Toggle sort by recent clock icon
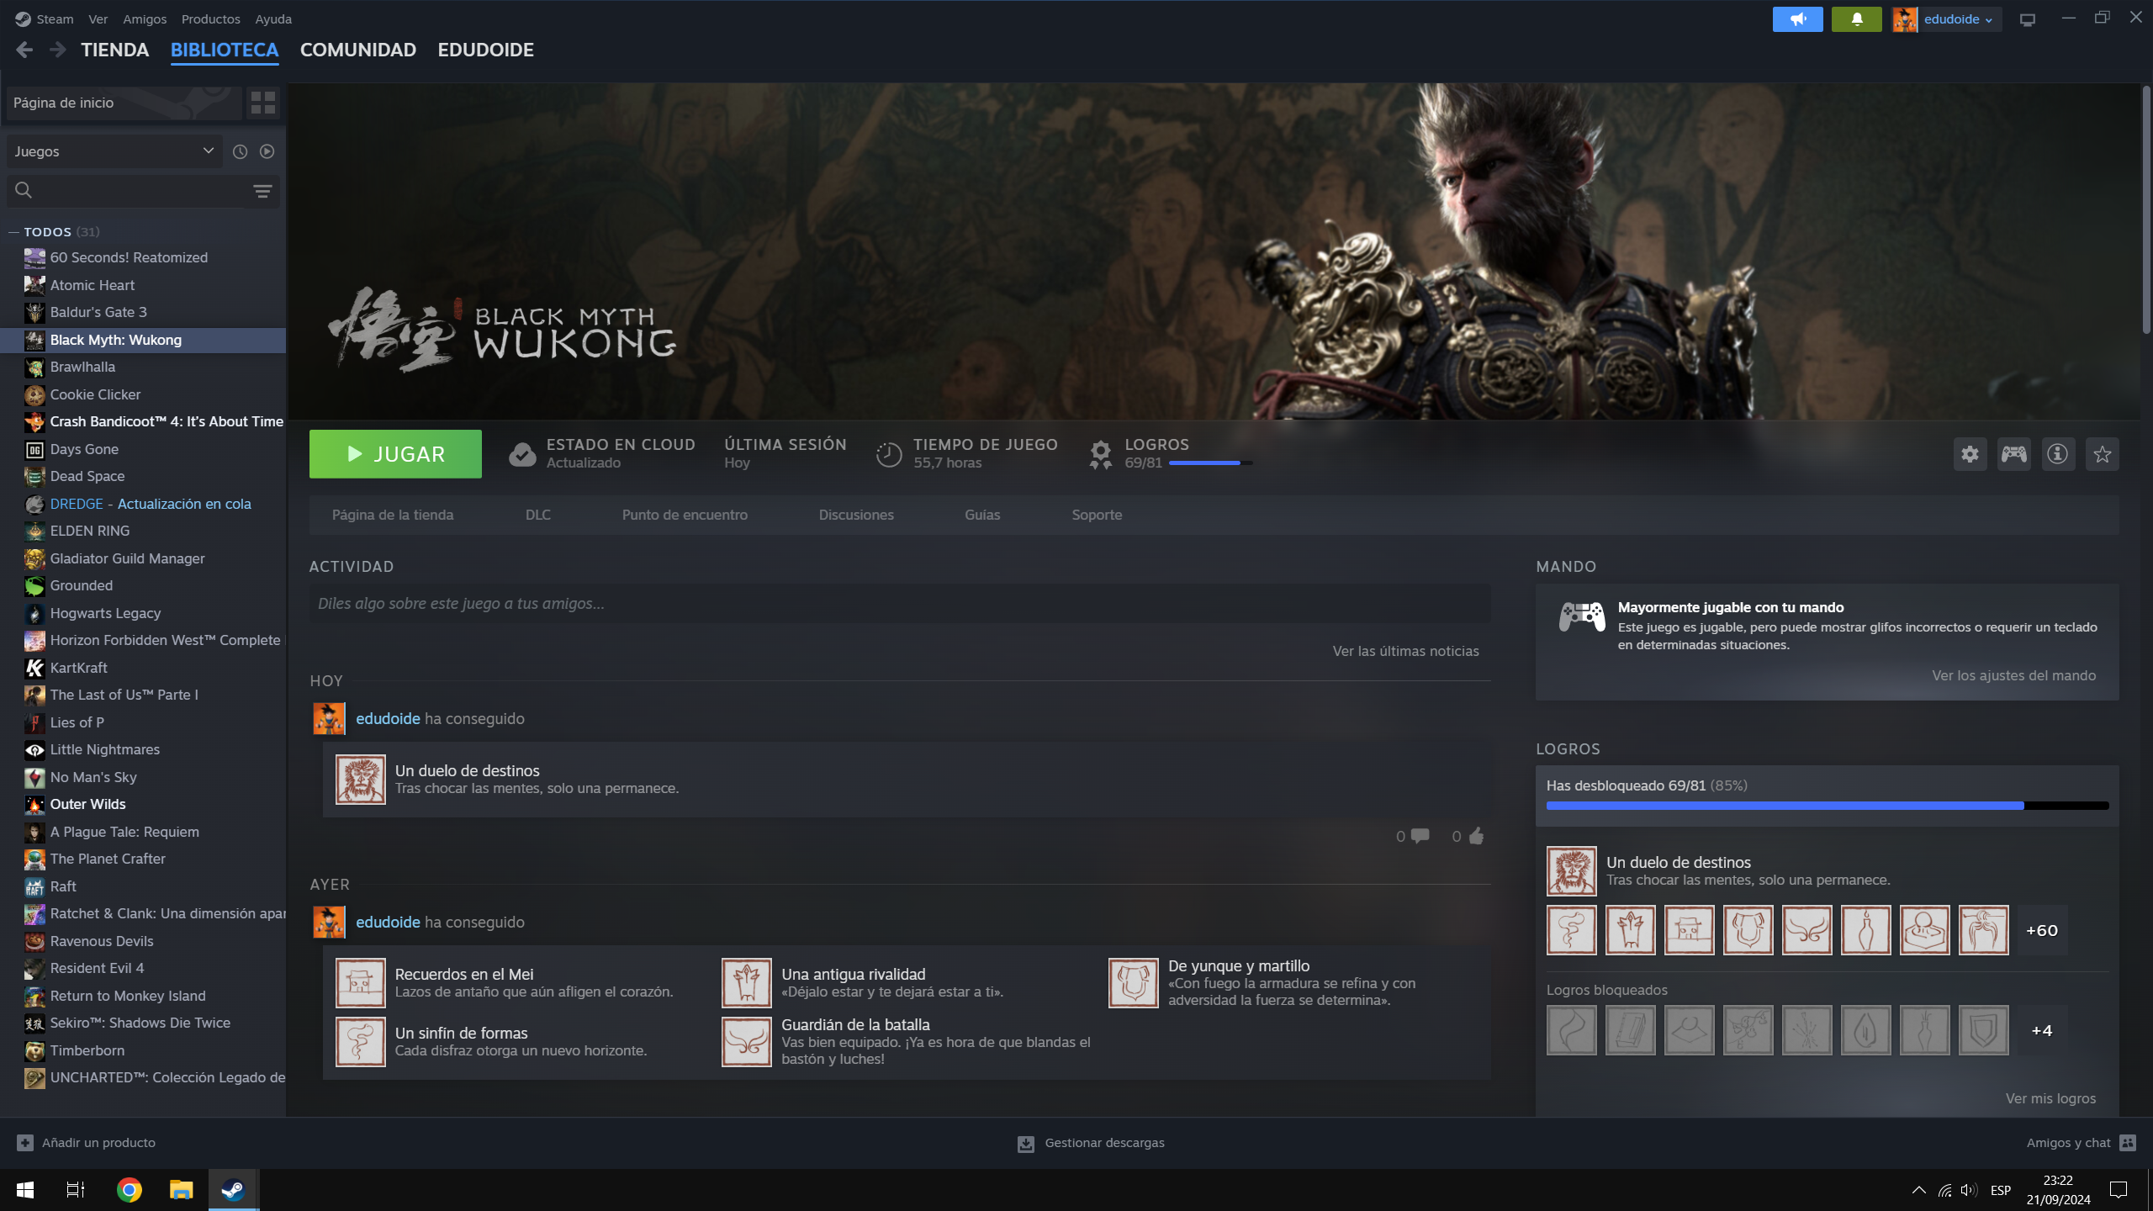Screen dimensions: 2153x1211 click(240, 151)
